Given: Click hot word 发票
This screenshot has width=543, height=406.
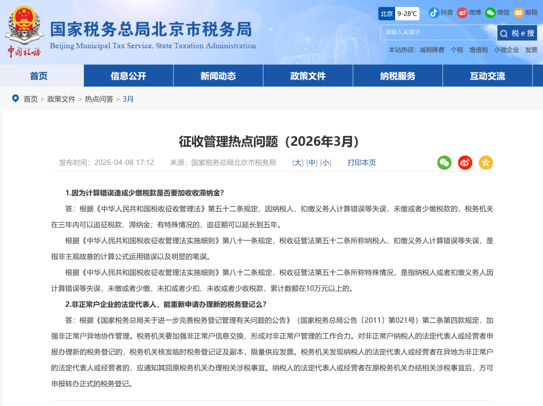Looking at the screenshot, I should pos(531,50).
